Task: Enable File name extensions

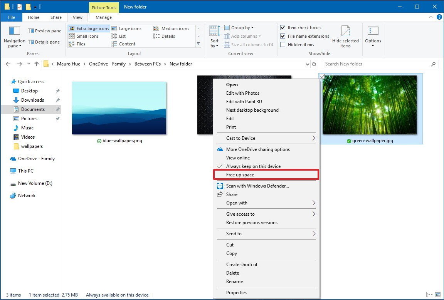Action: 305,36
